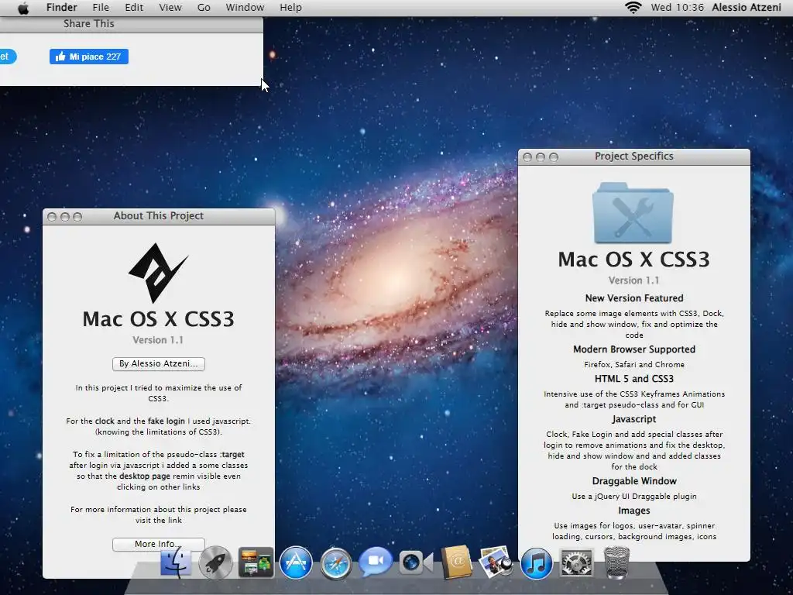Open the File menu
Viewport: 793px width, 595px height.
(x=101, y=8)
